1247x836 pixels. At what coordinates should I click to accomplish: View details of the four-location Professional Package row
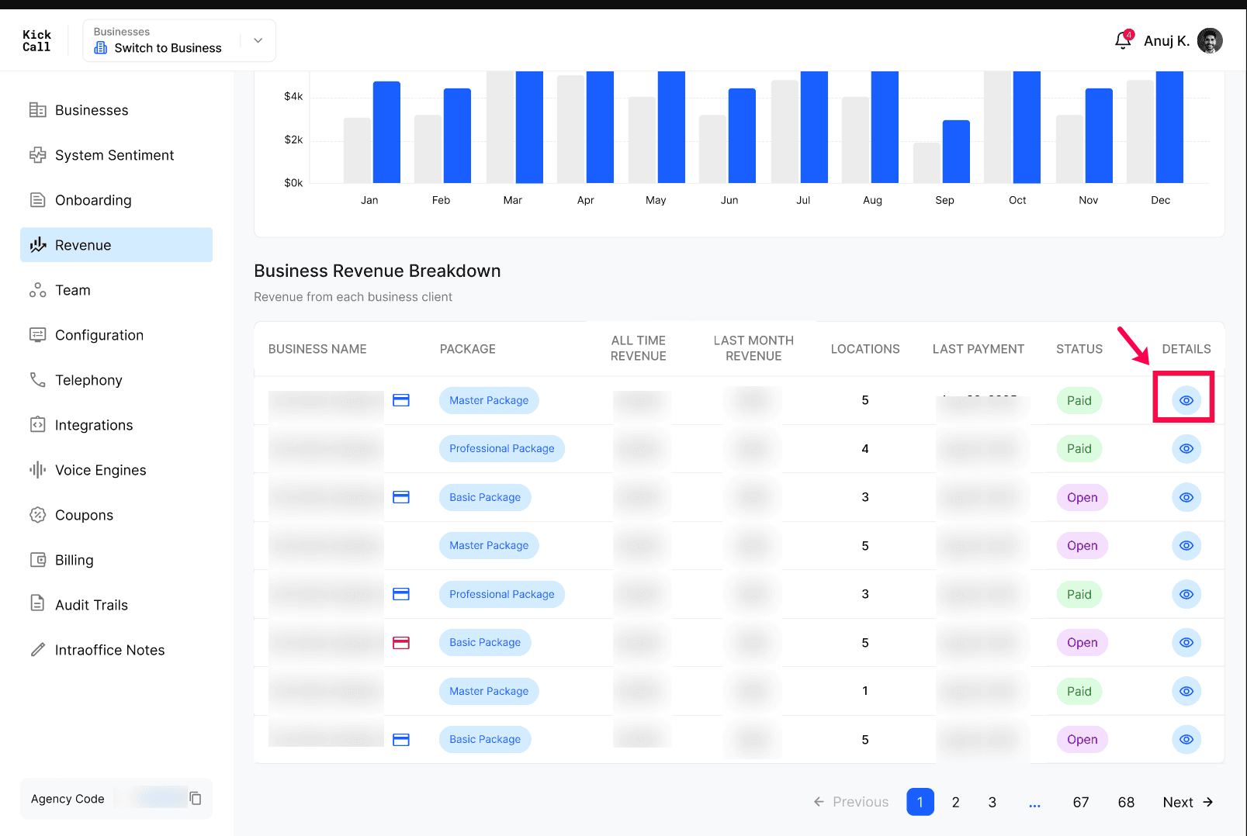pos(1186,448)
